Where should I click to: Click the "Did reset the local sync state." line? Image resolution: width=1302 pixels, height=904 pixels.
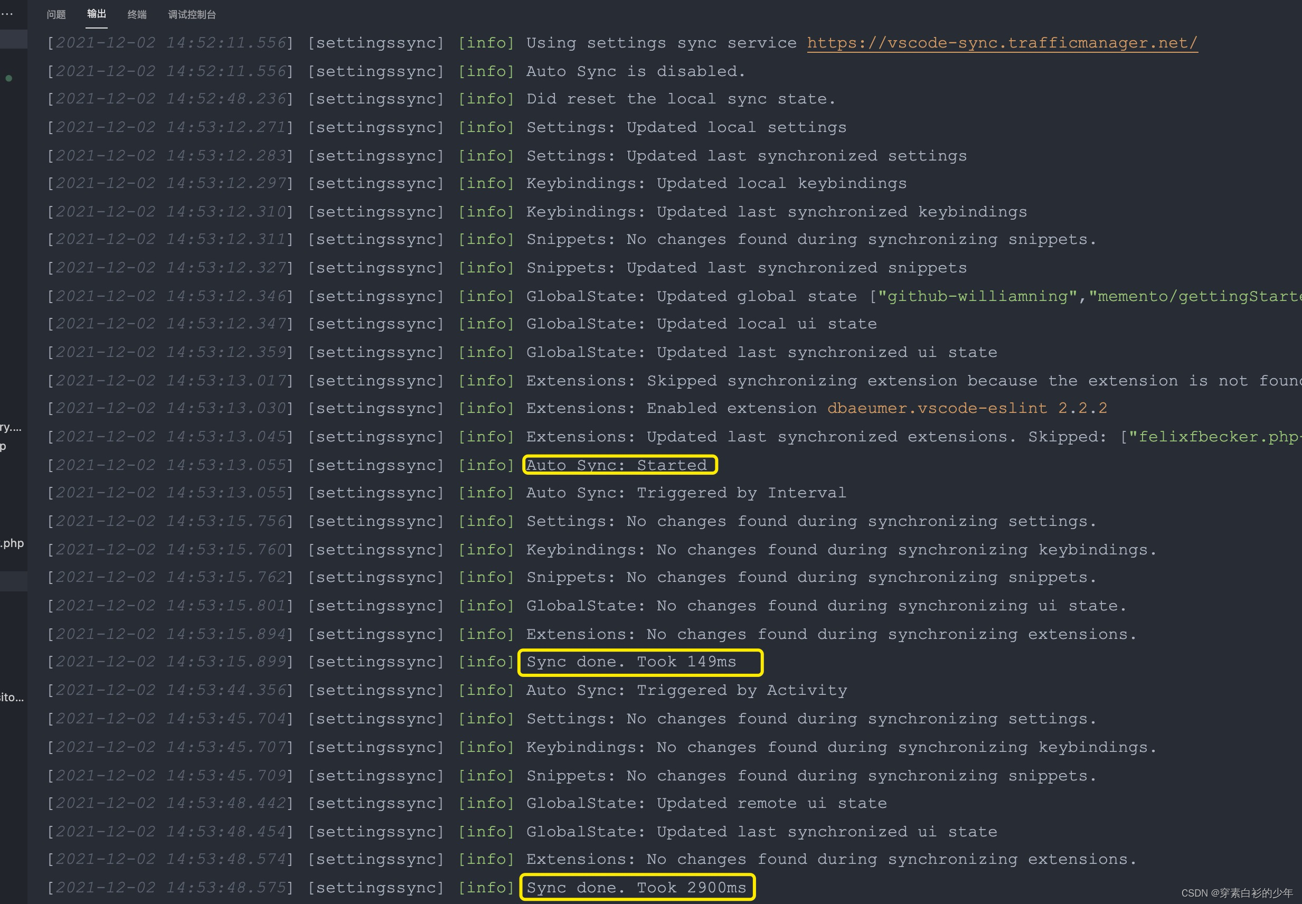[x=681, y=99]
